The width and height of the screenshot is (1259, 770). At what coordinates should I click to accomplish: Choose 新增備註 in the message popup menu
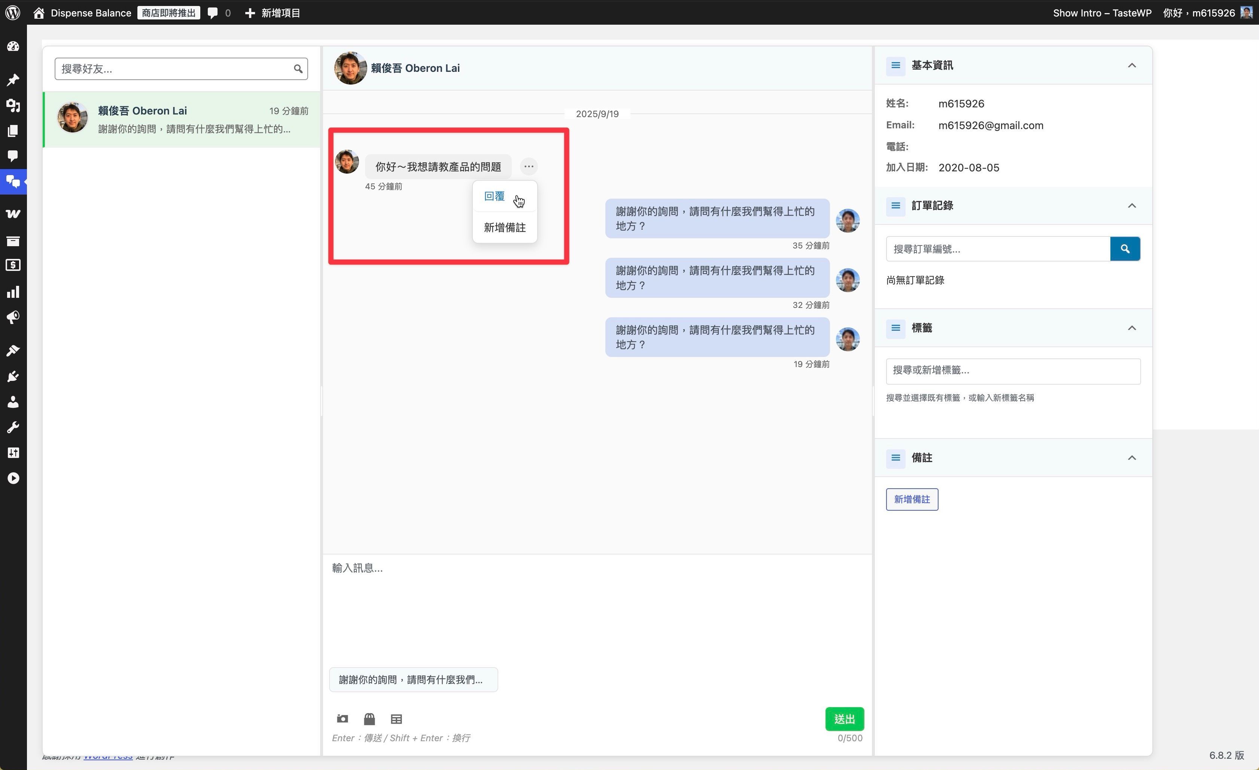pyautogui.click(x=504, y=228)
